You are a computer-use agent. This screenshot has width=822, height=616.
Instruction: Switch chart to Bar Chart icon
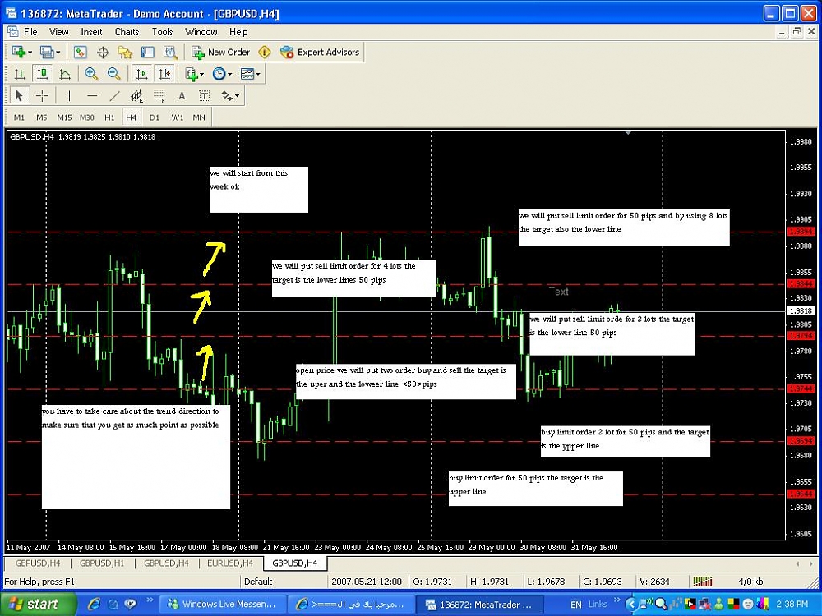(x=20, y=74)
